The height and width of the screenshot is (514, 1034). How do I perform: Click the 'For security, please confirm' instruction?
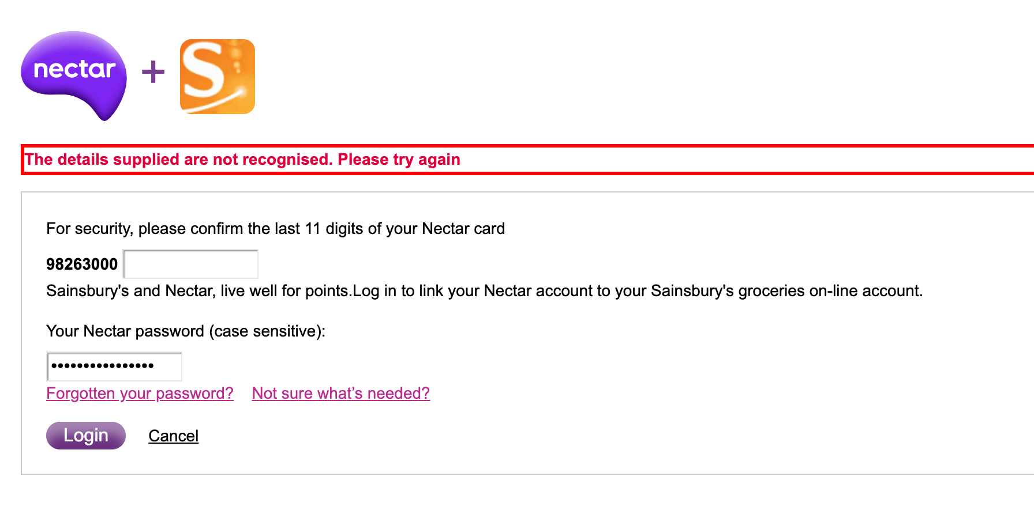click(x=145, y=229)
